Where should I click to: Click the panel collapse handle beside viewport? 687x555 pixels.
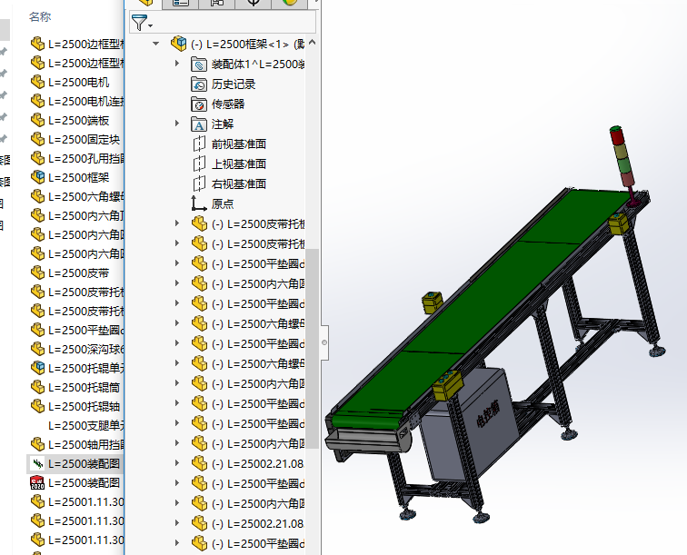click(324, 342)
